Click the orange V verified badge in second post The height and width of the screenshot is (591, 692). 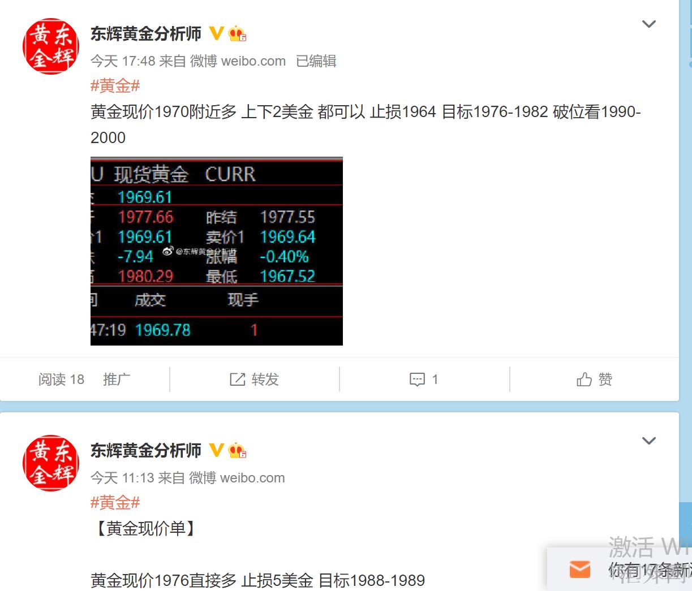coord(216,450)
